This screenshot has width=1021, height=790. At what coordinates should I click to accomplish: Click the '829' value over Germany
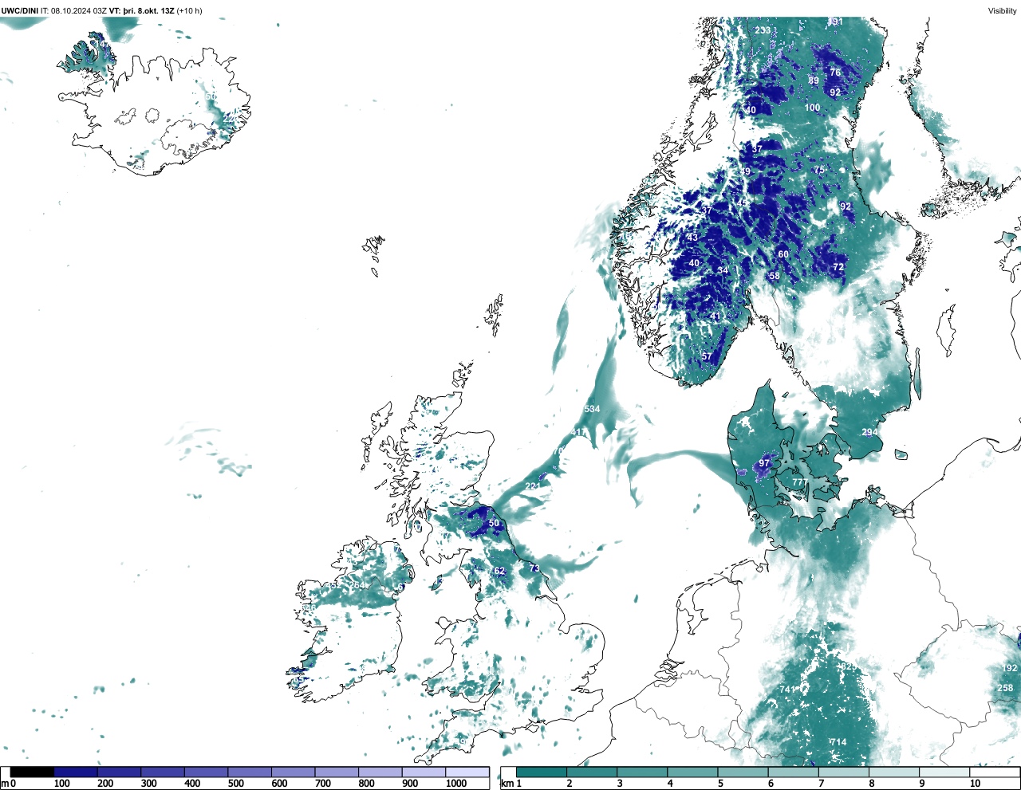coord(847,667)
